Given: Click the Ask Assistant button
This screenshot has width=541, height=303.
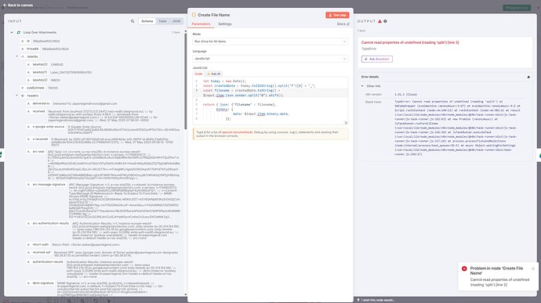Looking at the screenshot, I should 377,60.
